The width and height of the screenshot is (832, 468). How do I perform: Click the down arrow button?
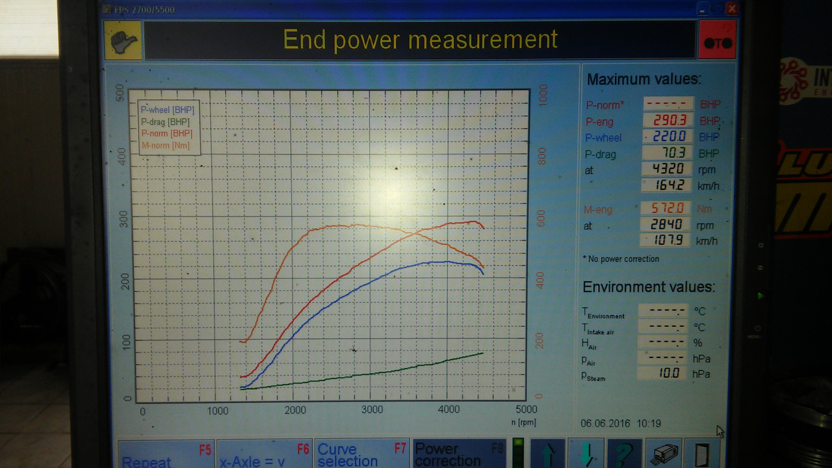pos(585,452)
